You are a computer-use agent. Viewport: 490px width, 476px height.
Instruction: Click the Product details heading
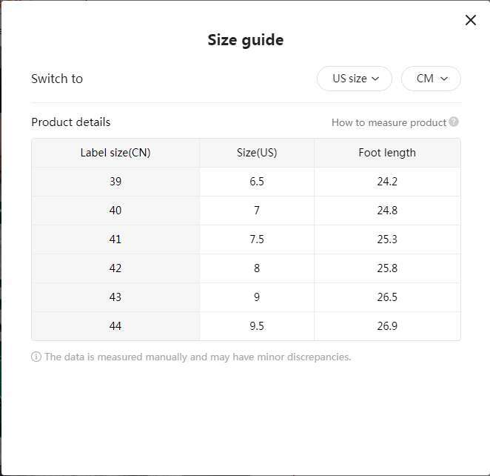point(71,122)
